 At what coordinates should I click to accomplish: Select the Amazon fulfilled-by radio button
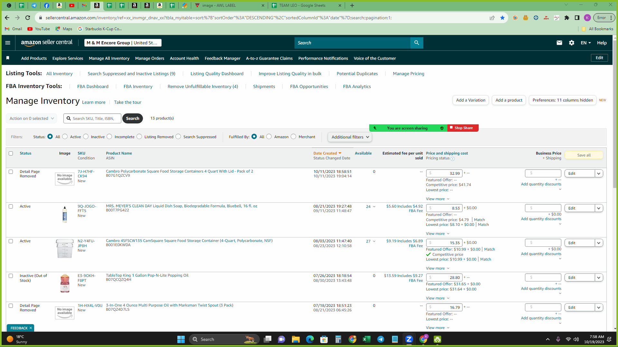pos(269,137)
